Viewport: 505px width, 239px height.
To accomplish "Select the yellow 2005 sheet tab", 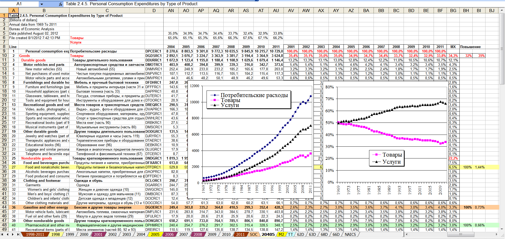I will (x=155, y=234).
